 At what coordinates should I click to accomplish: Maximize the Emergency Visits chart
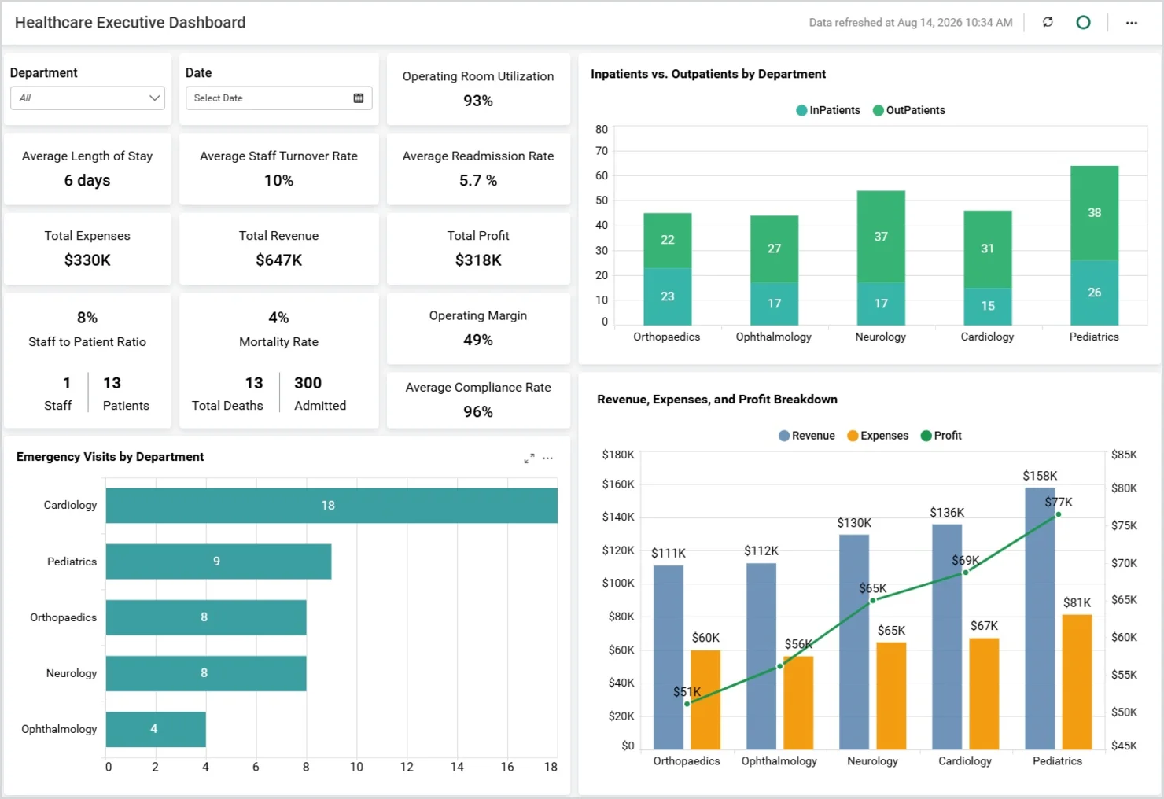529,458
